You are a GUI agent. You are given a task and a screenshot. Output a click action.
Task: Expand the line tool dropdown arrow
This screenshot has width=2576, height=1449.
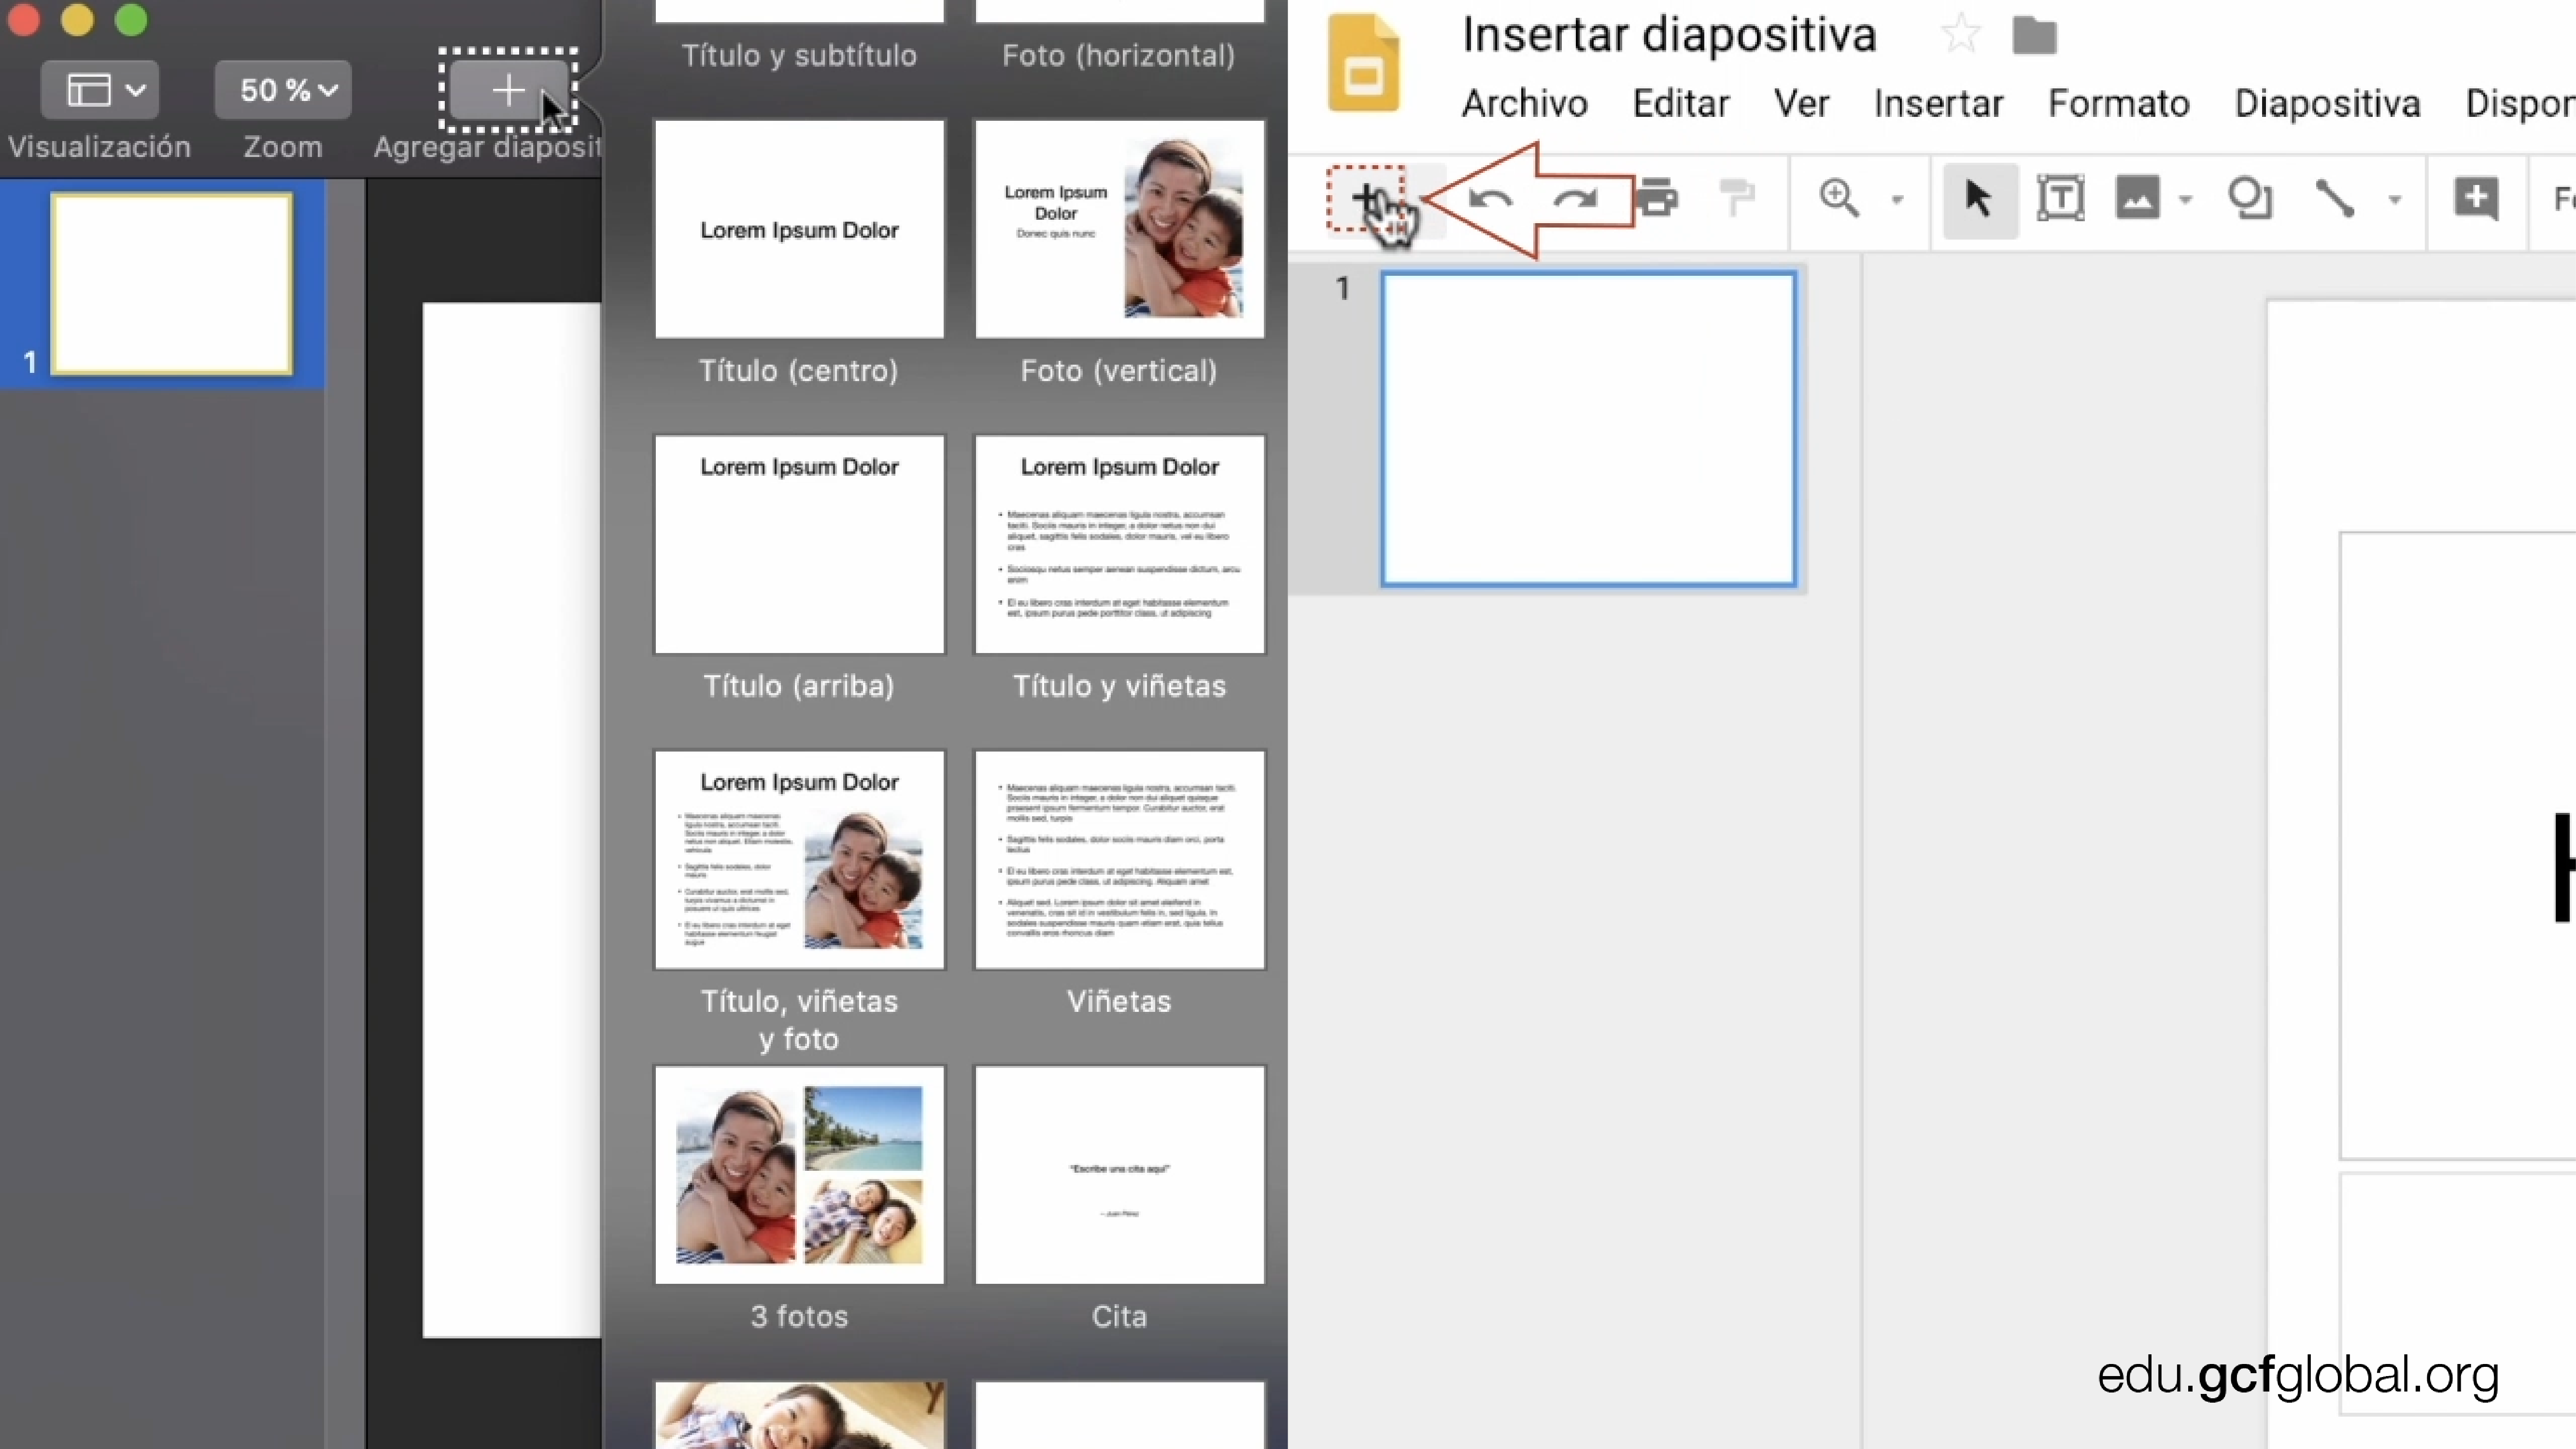[2395, 200]
